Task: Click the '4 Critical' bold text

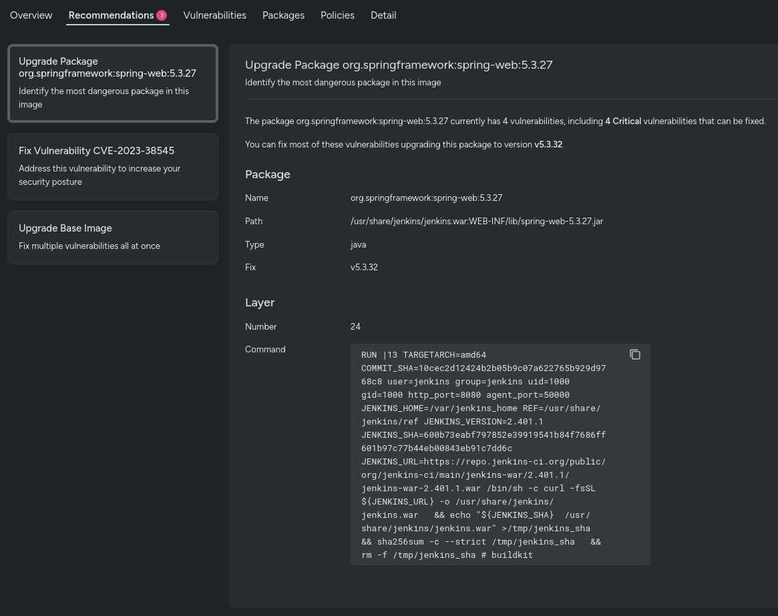Action: coord(623,121)
